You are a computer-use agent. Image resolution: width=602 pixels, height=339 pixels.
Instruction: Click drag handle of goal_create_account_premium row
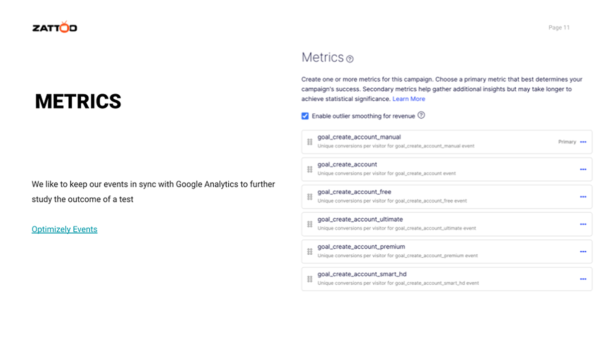point(310,252)
